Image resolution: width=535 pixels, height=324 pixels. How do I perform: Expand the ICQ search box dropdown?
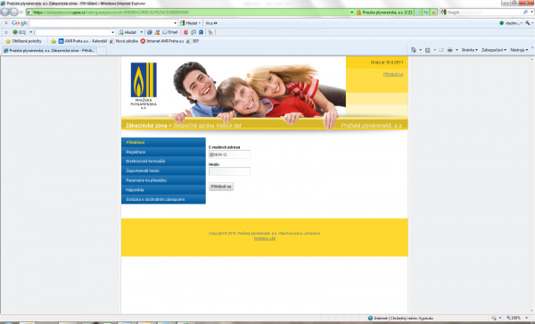(x=112, y=32)
